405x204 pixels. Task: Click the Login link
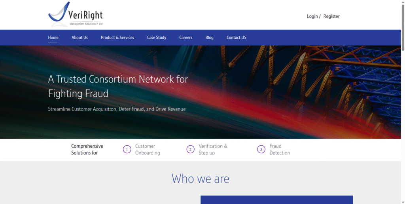click(312, 16)
